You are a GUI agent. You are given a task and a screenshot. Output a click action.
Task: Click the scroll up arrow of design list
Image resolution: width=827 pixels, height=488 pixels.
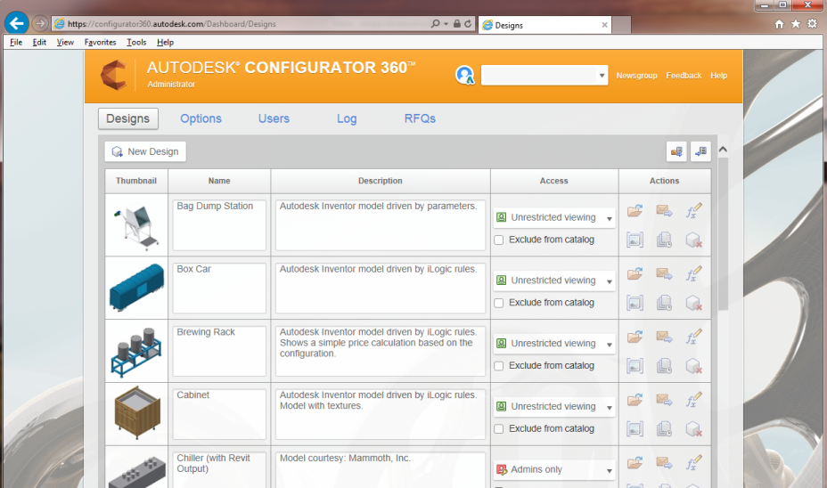click(x=723, y=149)
